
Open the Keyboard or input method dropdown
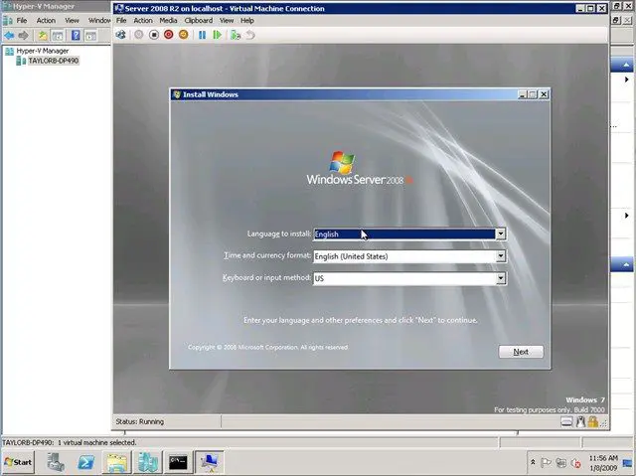(501, 278)
